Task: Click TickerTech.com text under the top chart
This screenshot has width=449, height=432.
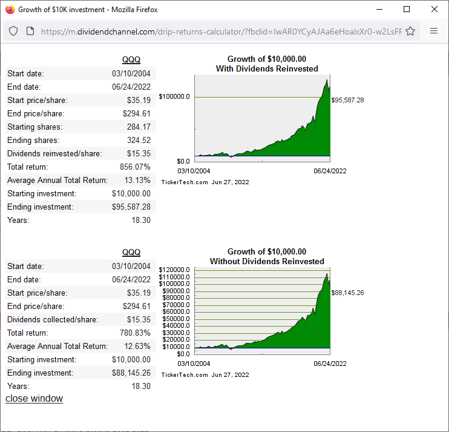Action: (185, 182)
